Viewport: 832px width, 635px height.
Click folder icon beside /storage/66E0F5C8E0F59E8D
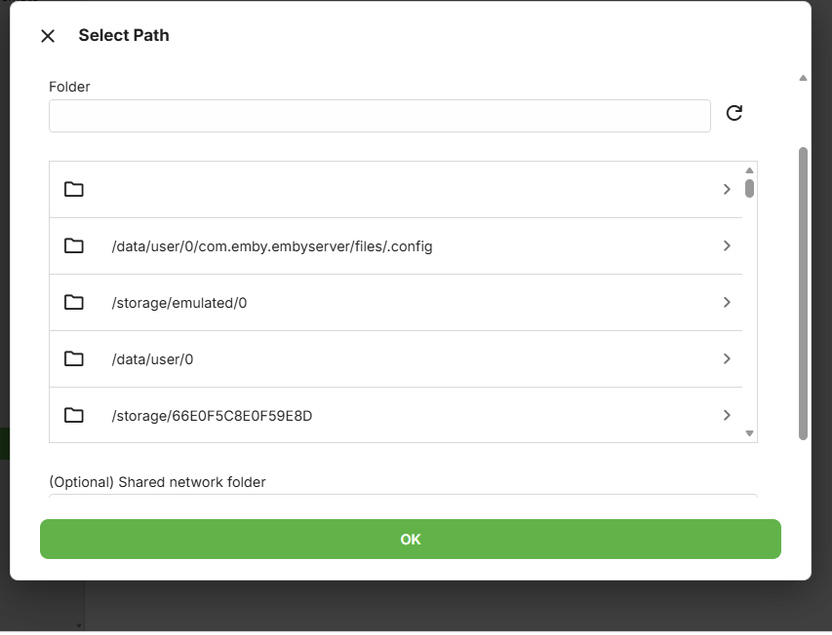[x=74, y=415]
